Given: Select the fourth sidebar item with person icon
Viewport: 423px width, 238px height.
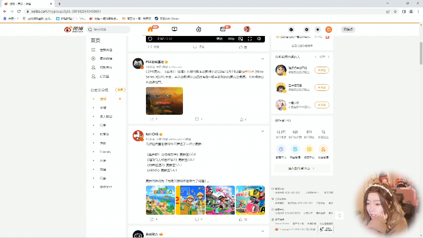Looking at the screenshot, I should click(x=106, y=76).
